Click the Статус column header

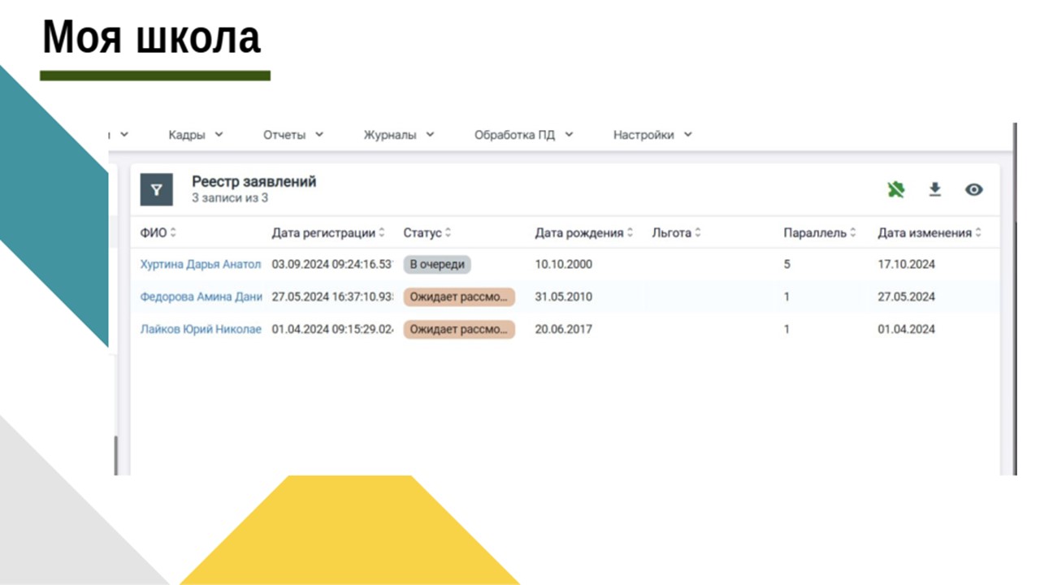(422, 233)
